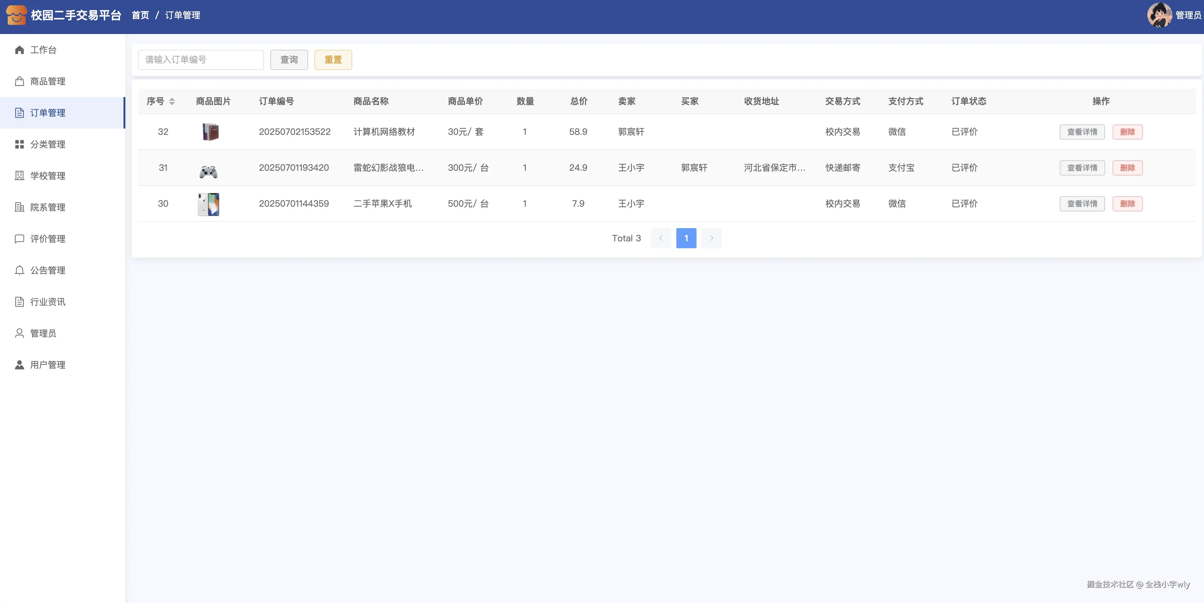Sort table by 序号 column arrows
Viewport: 1204px width, 603px height.
pos(172,101)
